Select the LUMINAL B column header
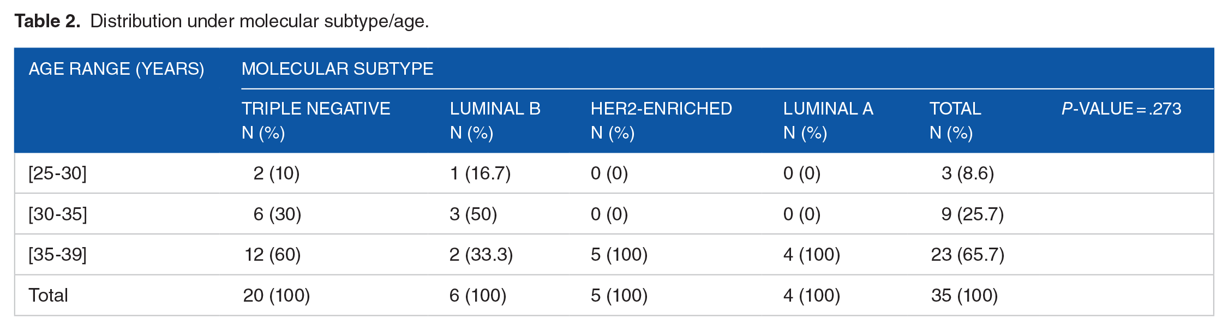The image size is (1228, 330). tap(495, 120)
